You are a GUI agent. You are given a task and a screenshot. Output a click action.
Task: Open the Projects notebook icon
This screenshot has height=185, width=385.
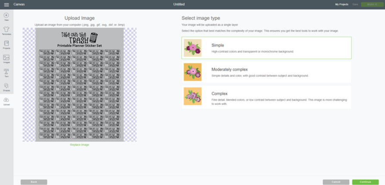click(x=6, y=44)
